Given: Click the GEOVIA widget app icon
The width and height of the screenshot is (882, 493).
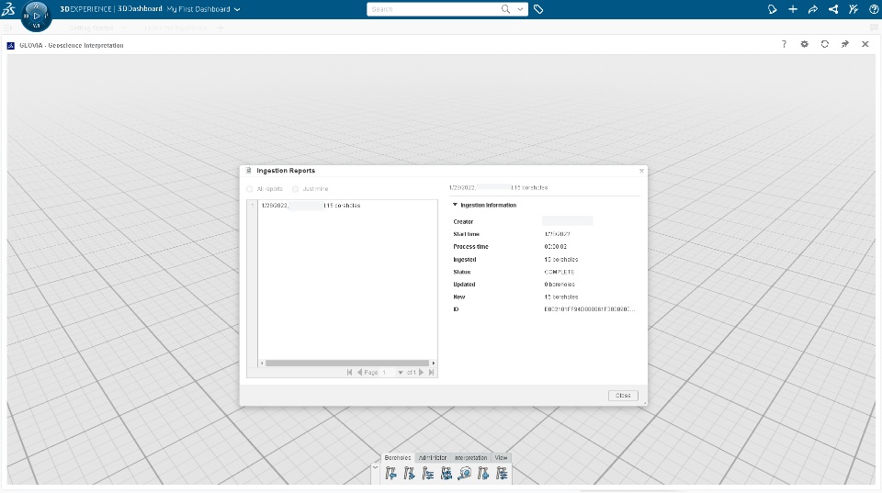Looking at the screenshot, I should pyautogui.click(x=11, y=46).
